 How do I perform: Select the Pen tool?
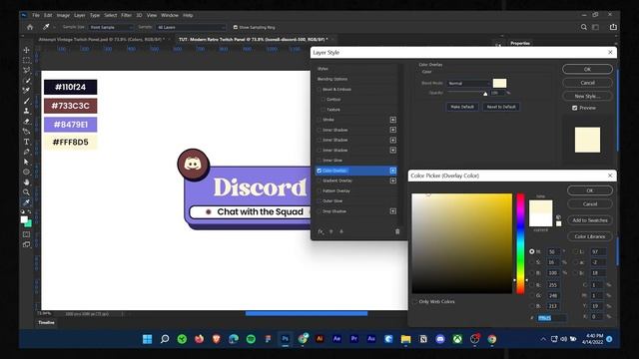[27, 152]
